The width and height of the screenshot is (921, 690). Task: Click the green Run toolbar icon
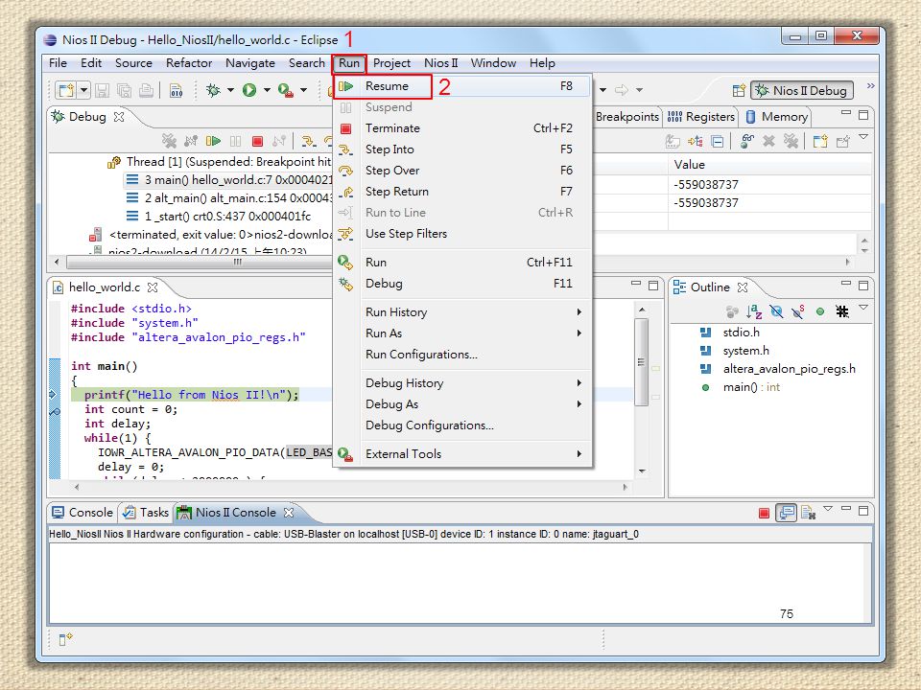249,90
